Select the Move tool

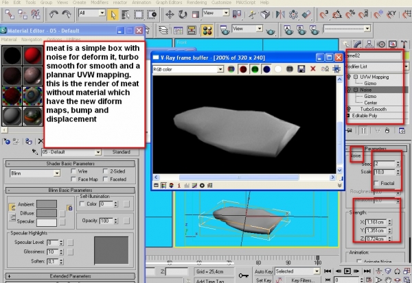pos(170,14)
